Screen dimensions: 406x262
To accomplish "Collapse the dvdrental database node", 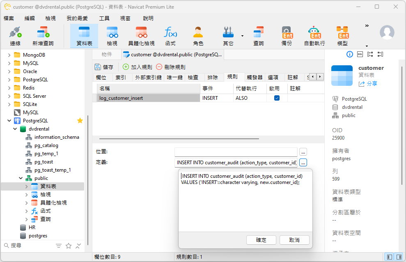I will click(x=15, y=129).
